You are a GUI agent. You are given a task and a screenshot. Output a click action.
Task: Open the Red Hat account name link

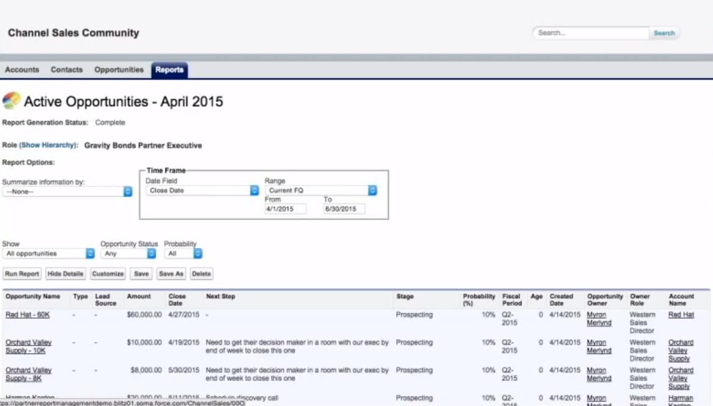681,315
